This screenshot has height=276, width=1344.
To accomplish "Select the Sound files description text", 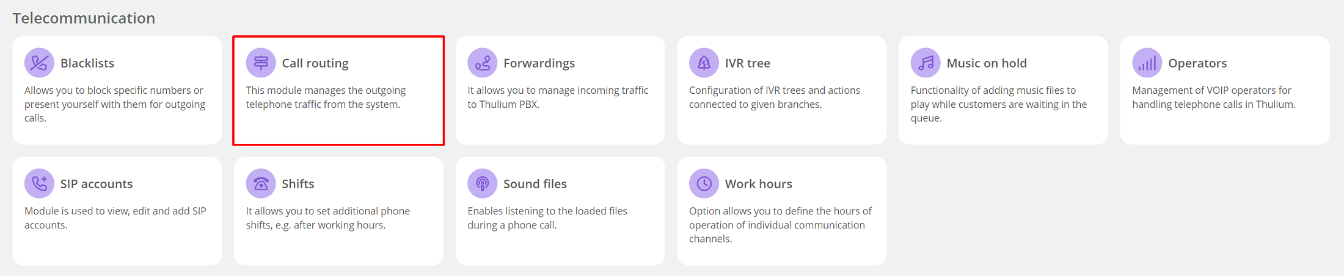I will click(547, 218).
